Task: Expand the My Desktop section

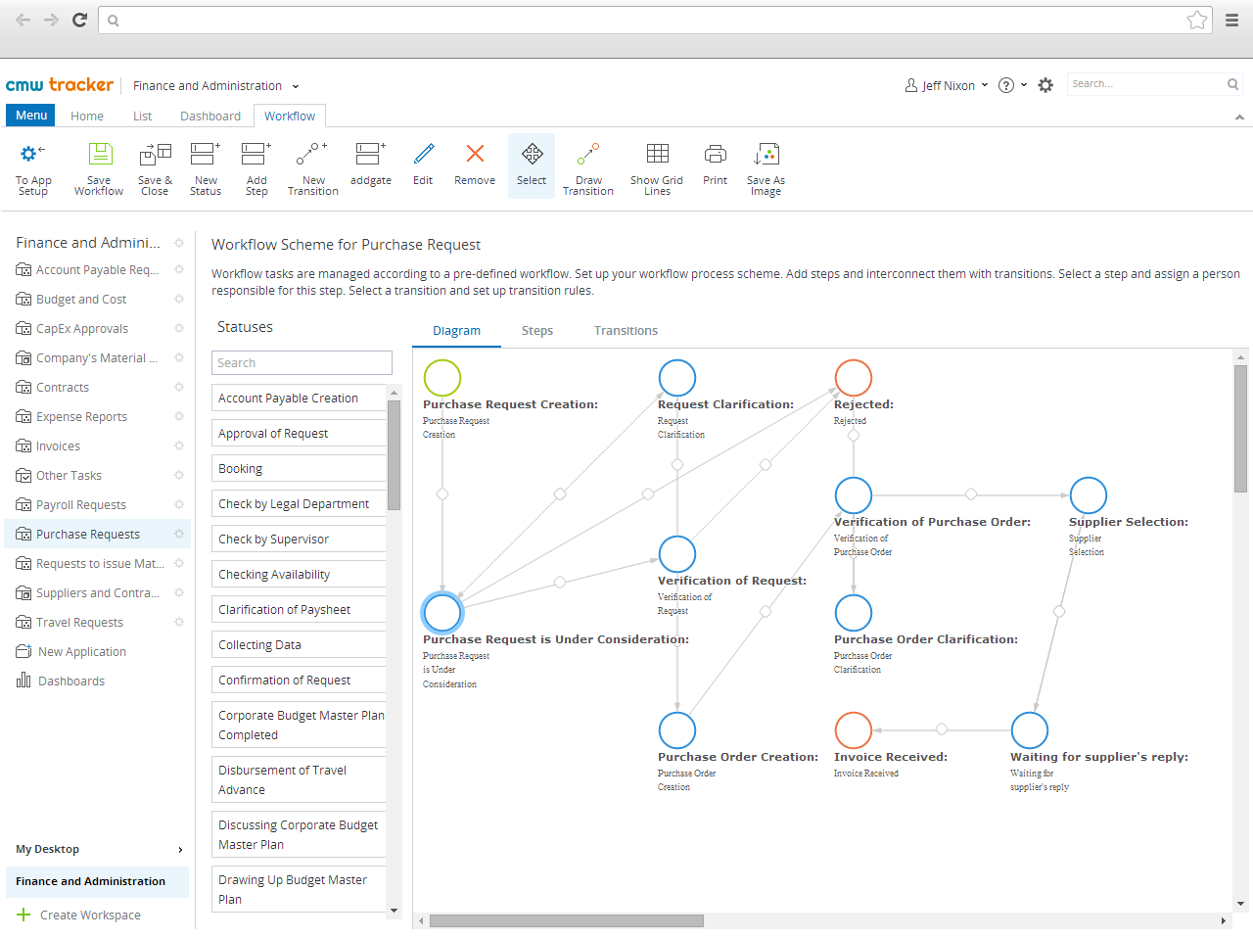Action: click(x=97, y=849)
